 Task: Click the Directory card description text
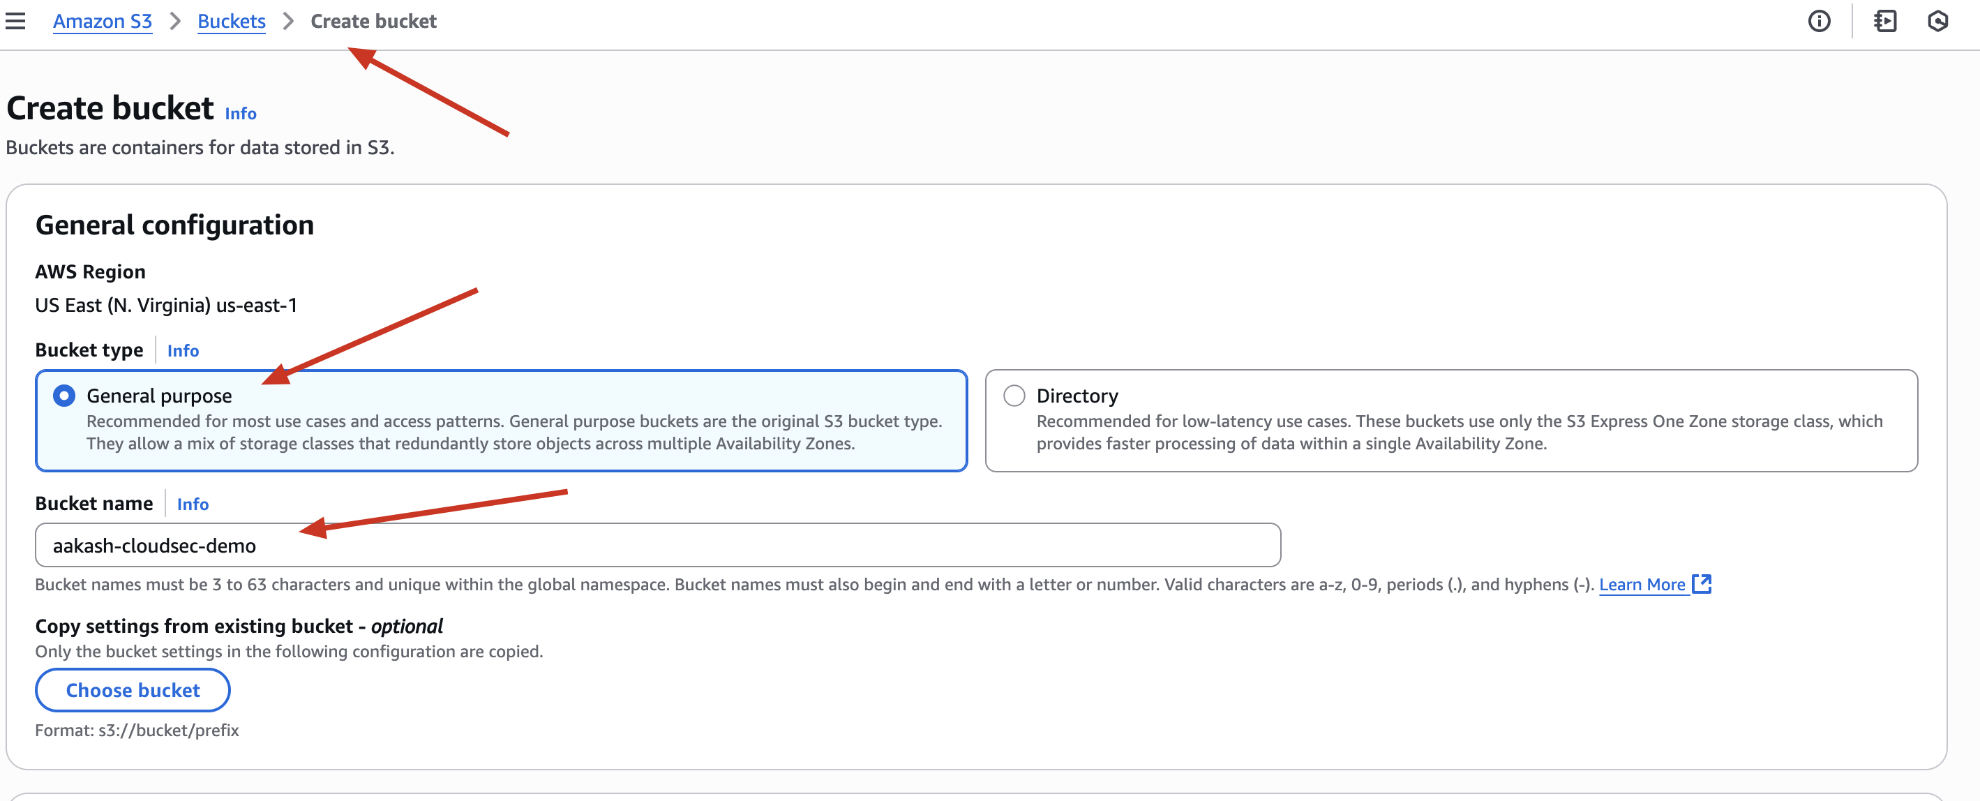(1459, 432)
